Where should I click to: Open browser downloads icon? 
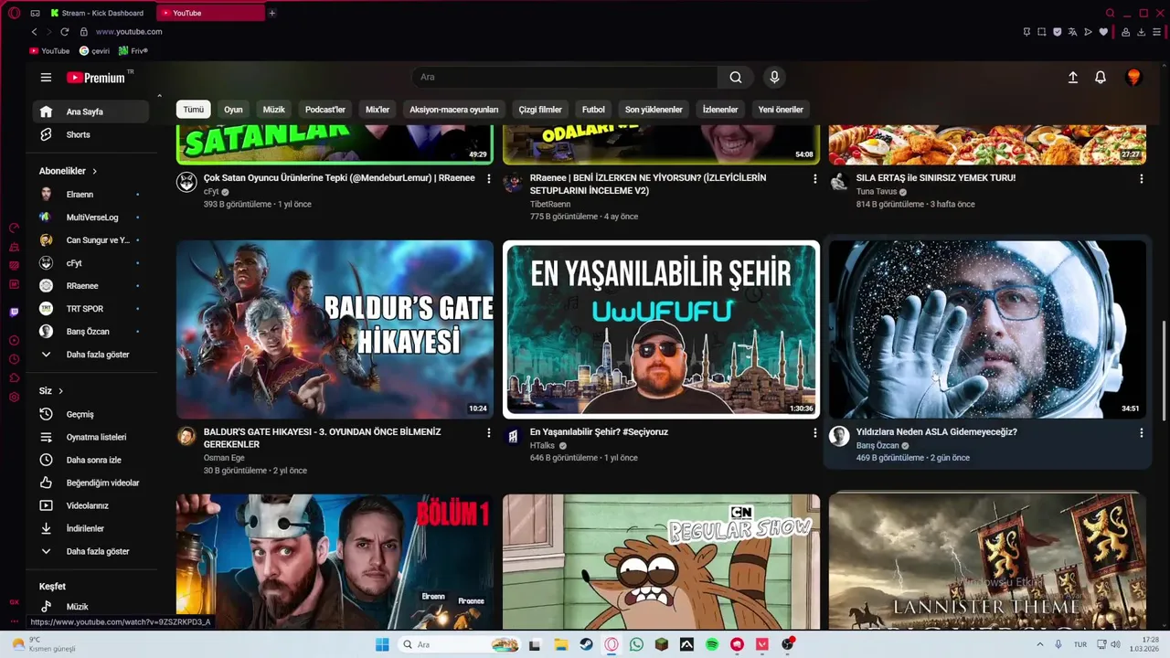pos(1141,32)
